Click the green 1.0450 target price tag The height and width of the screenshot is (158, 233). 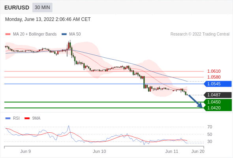(x=218, y=102)
